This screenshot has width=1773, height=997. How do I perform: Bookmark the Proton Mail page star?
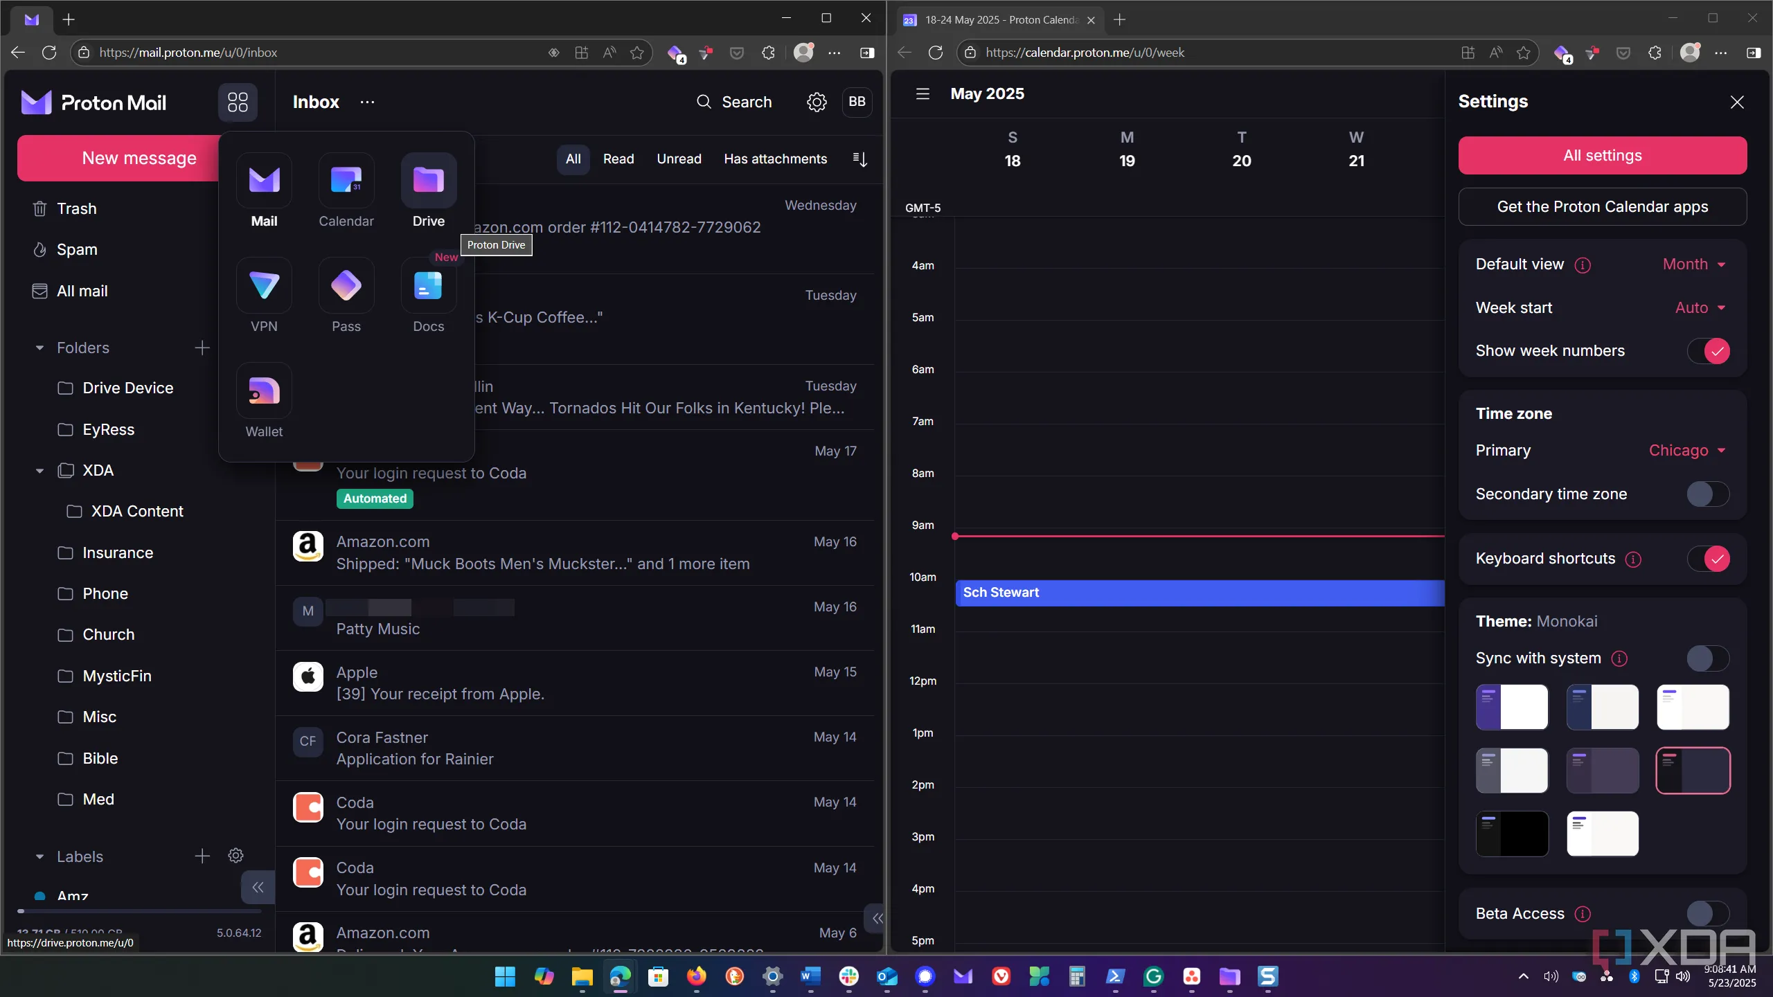[x=637, y=53]
